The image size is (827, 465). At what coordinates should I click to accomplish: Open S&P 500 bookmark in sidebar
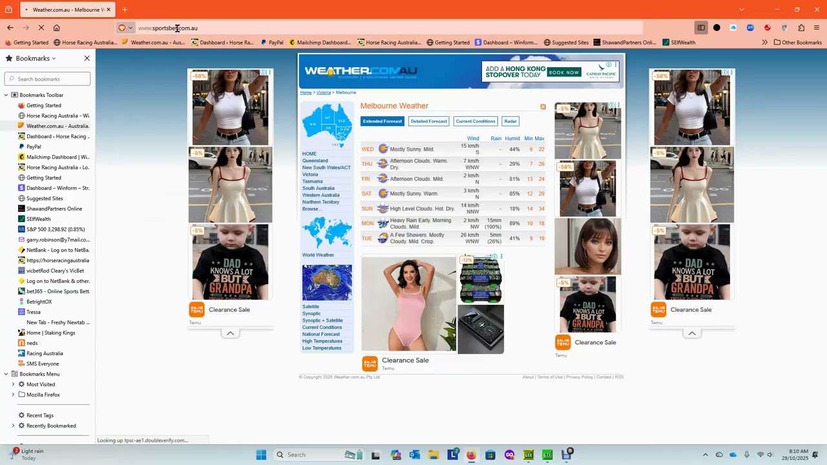(x=52, y=229)
